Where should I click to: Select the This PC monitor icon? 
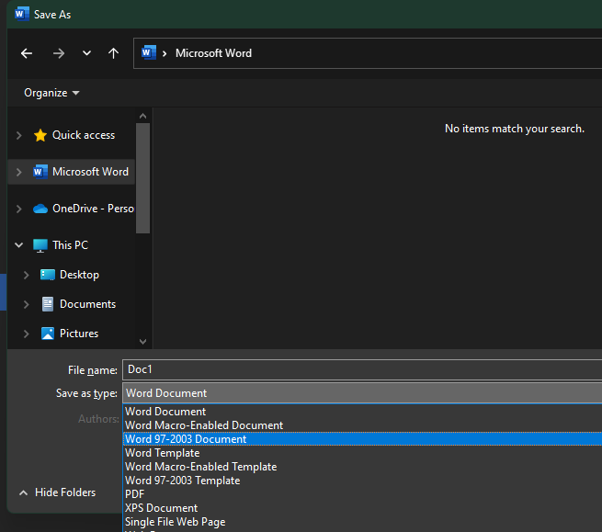(x=40, y=245)
